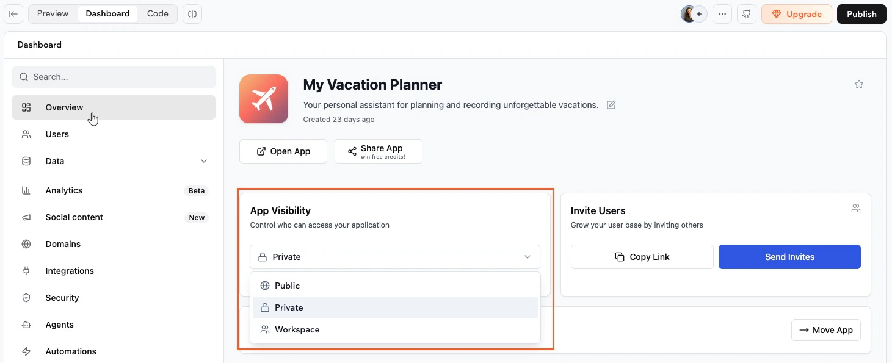The image size is (892, 363).
Task: Open the Analytics Beta section
Action: click(x=63, y=190)
